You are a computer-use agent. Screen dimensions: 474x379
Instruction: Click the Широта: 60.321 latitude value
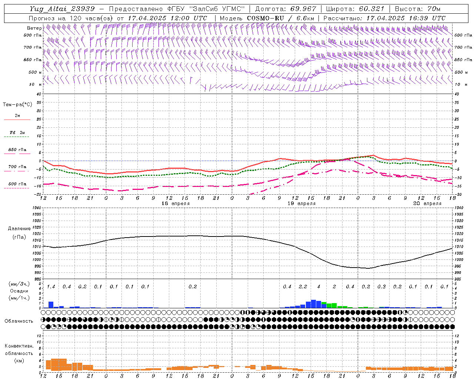tap(355, 9)
